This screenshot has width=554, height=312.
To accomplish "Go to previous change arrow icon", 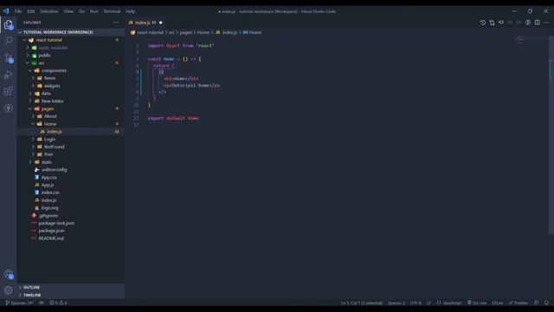I will click(x=510, y=23).
